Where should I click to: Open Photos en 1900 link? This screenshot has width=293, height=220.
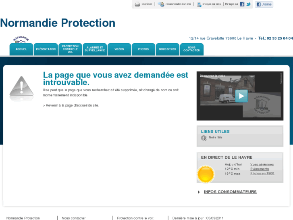262,174
